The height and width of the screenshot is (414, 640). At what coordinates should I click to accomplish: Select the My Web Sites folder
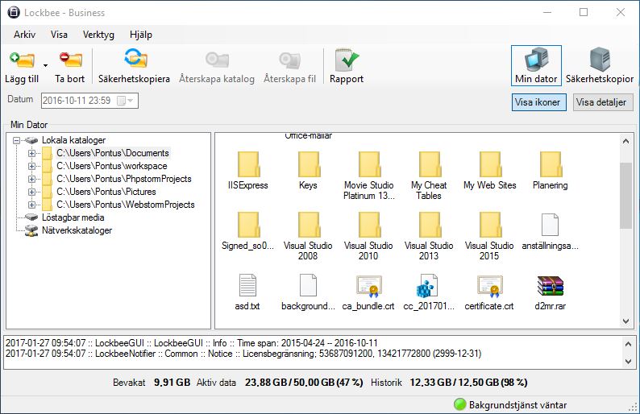490,164
